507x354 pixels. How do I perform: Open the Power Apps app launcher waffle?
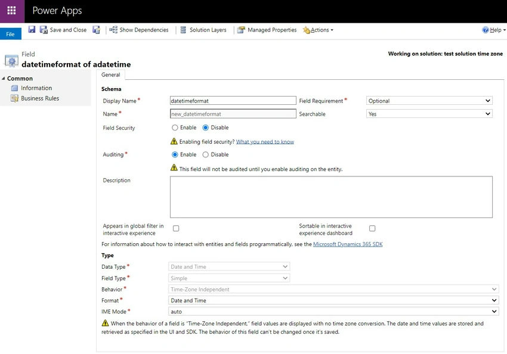[x=12, y=11]
